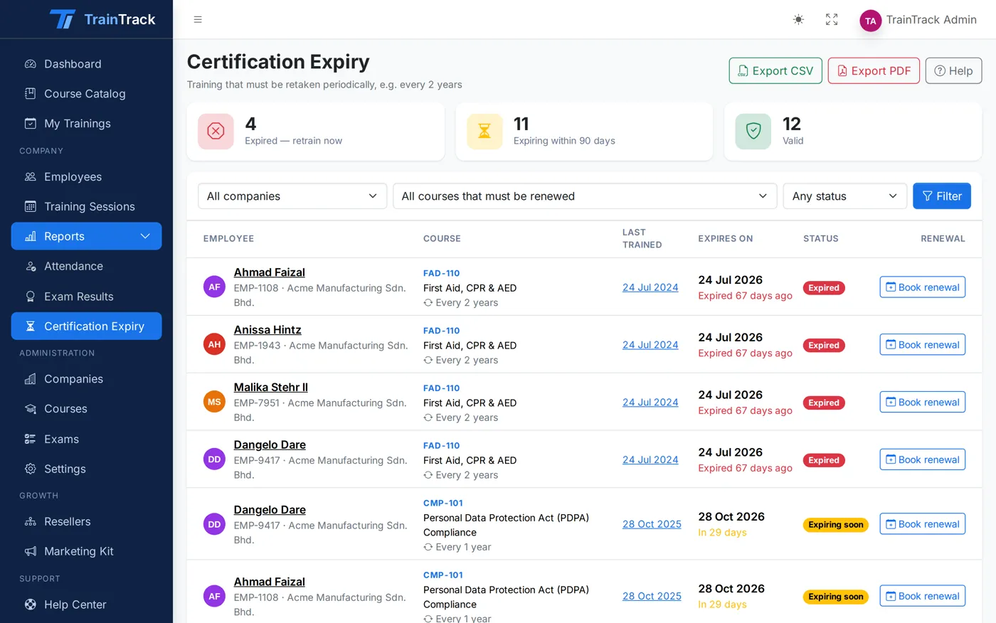Click the Settings gear icon

point(31,469)
